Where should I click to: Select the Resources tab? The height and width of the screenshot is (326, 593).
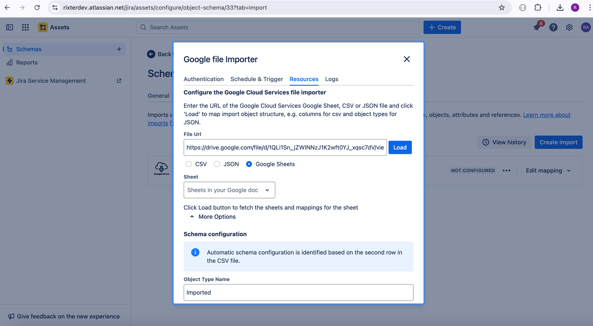304,79
